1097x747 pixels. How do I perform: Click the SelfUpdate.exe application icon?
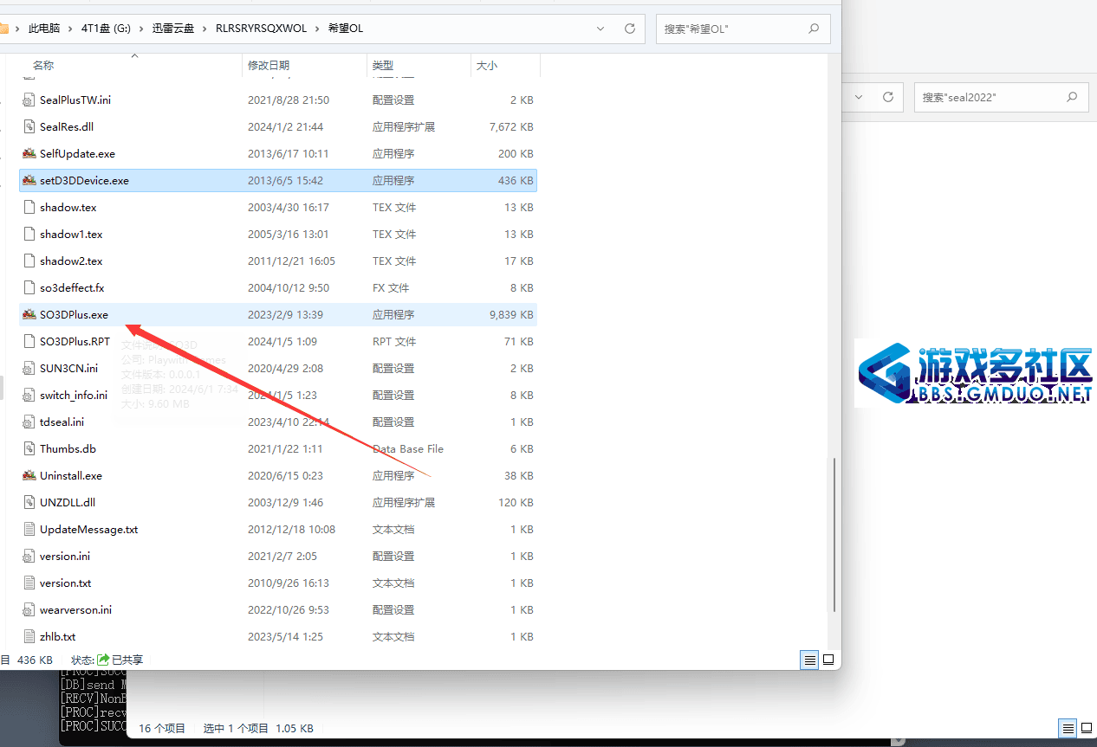point(29,153)
